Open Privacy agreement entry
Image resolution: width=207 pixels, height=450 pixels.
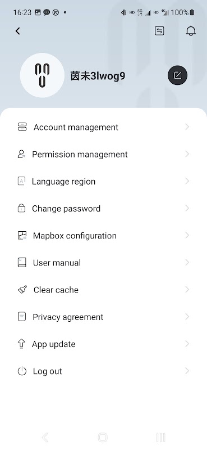[103, 317]
